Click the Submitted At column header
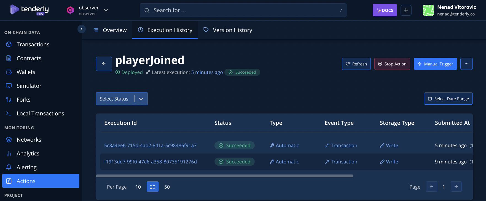 pyautogui.click(x=452, y=123)
